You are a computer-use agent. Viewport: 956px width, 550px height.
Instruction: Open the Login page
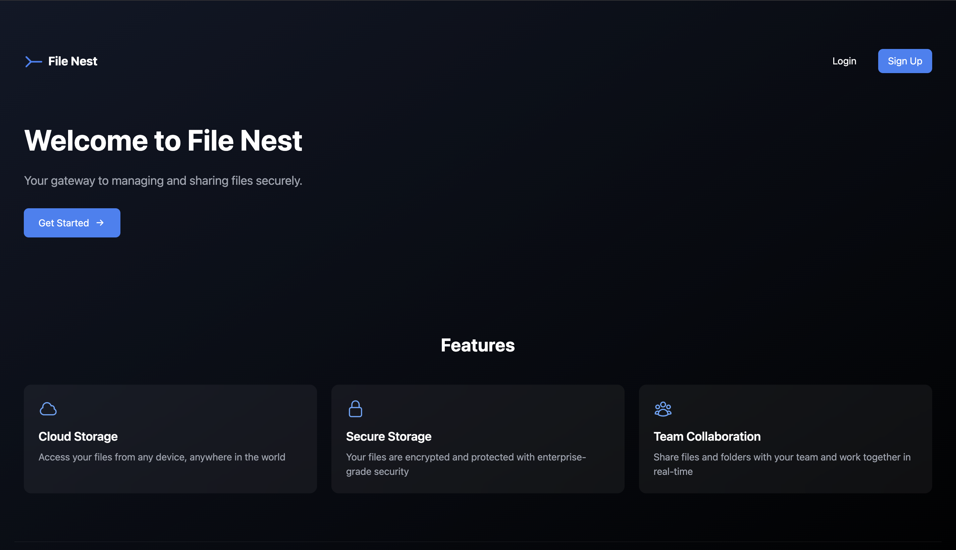[x=844, y=61]
